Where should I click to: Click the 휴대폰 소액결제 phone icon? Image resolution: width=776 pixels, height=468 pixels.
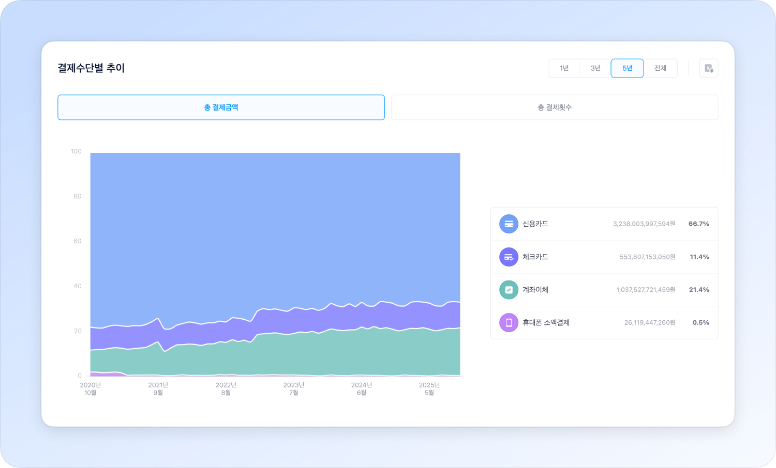point(509,322)
